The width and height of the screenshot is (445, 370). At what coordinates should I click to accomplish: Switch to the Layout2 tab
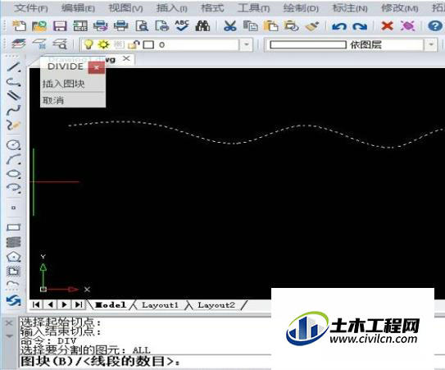[x=216, y=305]
